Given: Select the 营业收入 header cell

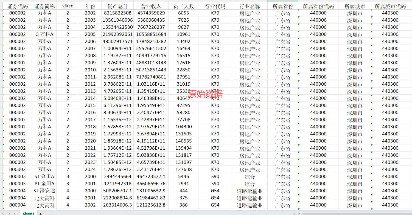Looking at the screenshot, I should [151, 6].
